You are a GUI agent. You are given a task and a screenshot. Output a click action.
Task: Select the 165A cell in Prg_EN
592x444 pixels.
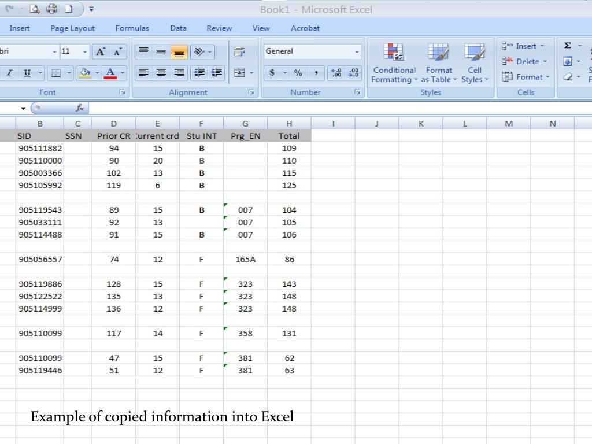(245, 260)
